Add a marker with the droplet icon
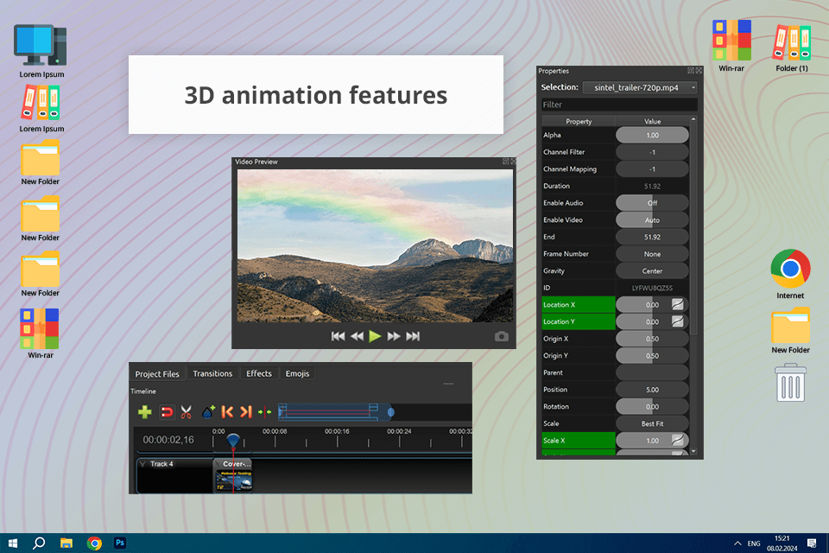The image size is (829, 553). click(208, 411)
